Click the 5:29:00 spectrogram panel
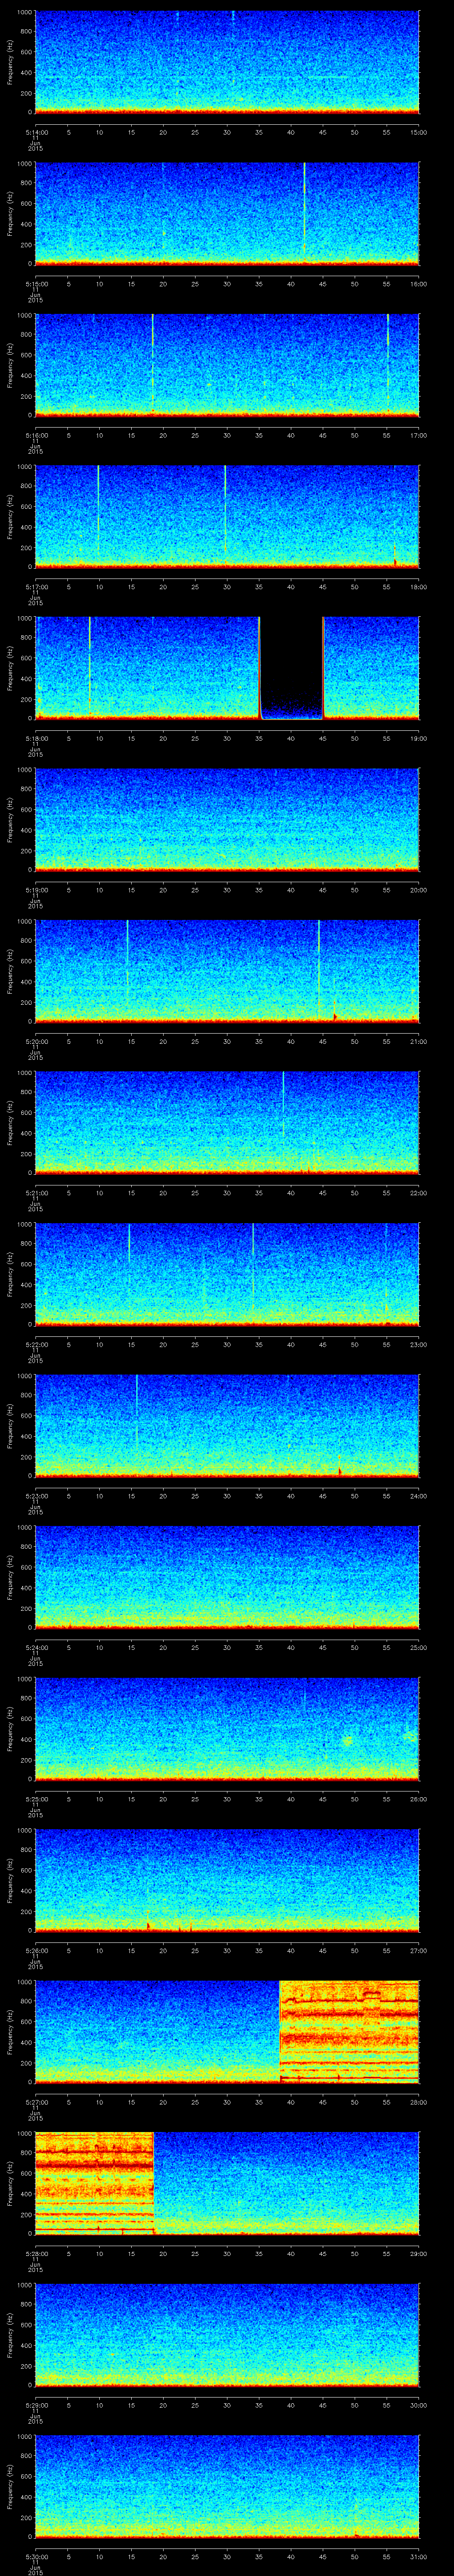This screenshot has width=454, height=2576. click(227, 2334)
